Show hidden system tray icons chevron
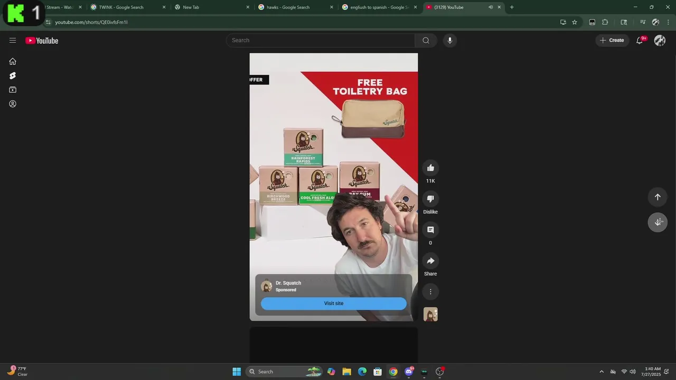 [x=601, y=372]
